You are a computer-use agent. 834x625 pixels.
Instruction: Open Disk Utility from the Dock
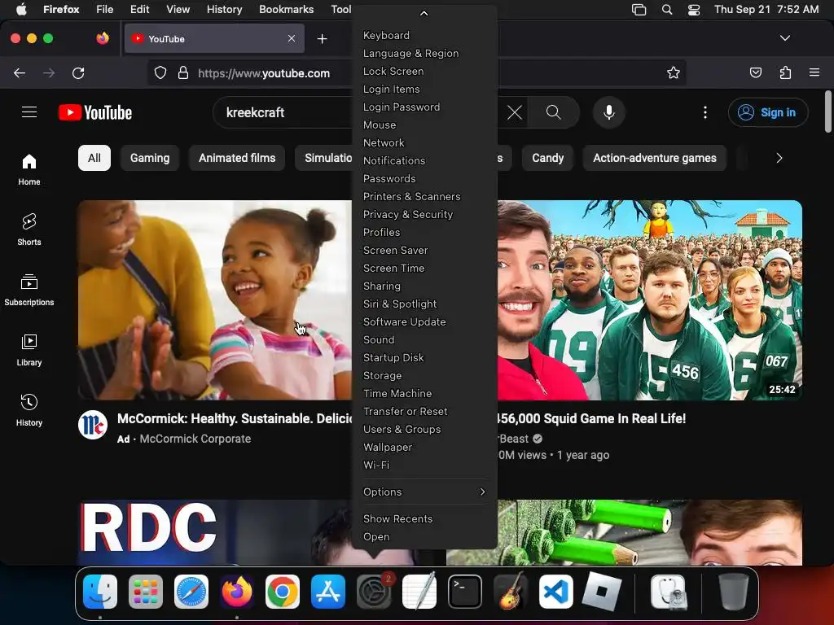coord(669,592)
